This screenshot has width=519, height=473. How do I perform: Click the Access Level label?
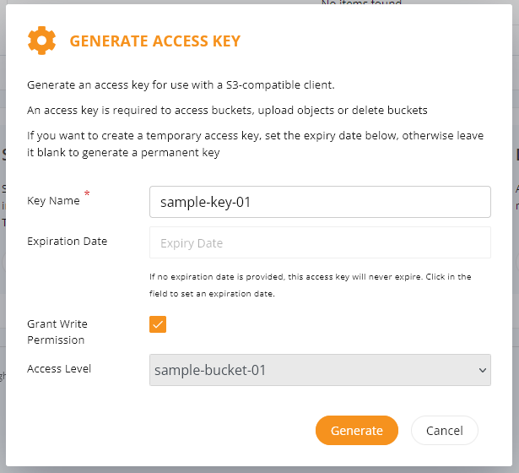pyautogui.click(x=59, y=368)
